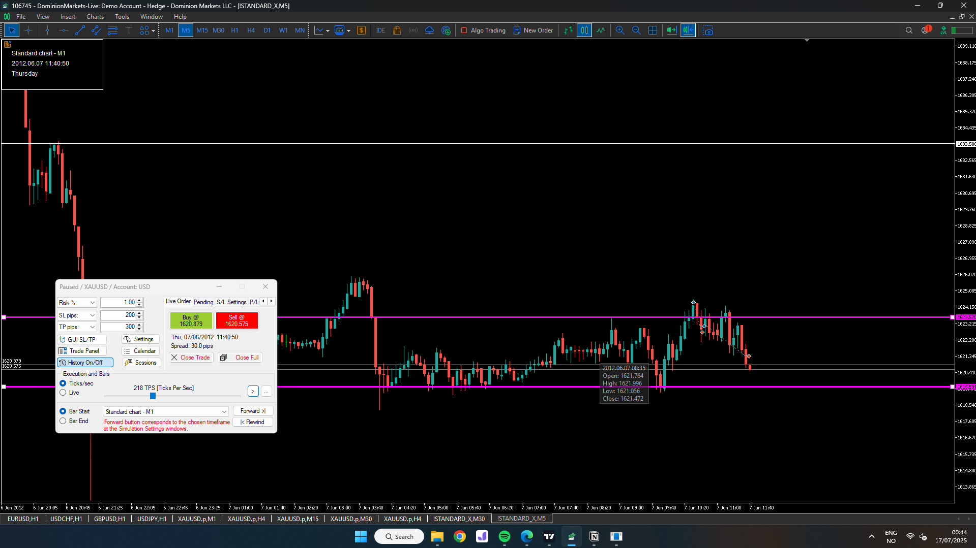Open Google Chrome from the taskbar

pyautogui.click(x=460, y=536)
